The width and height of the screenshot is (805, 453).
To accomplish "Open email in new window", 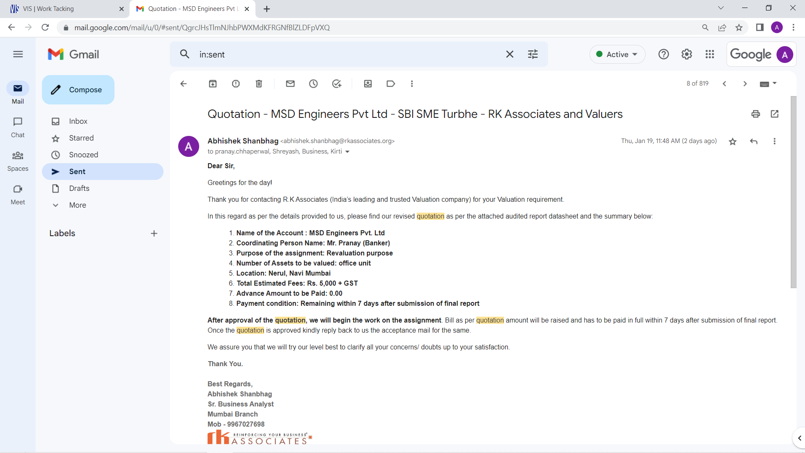I will click(774, 114).
